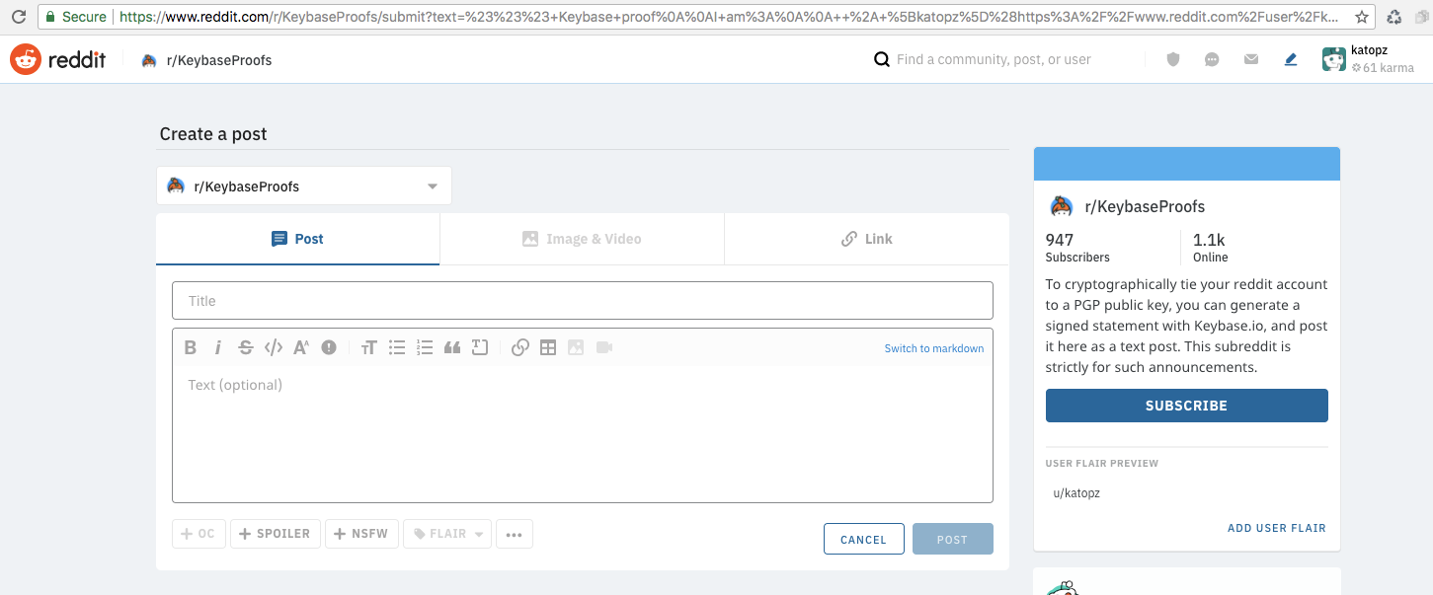
Task: Click ADD USER FLAIR link
Action: click(1277, 528)
